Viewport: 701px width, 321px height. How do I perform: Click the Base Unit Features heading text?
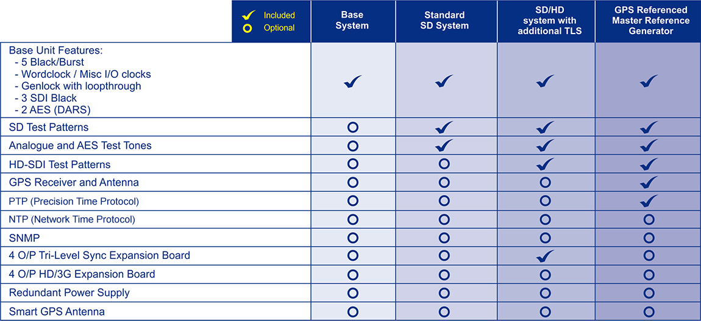tap(56, 50)
